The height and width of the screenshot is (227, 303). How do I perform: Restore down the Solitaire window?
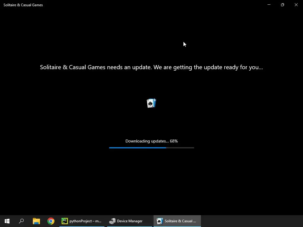point(283,5)
